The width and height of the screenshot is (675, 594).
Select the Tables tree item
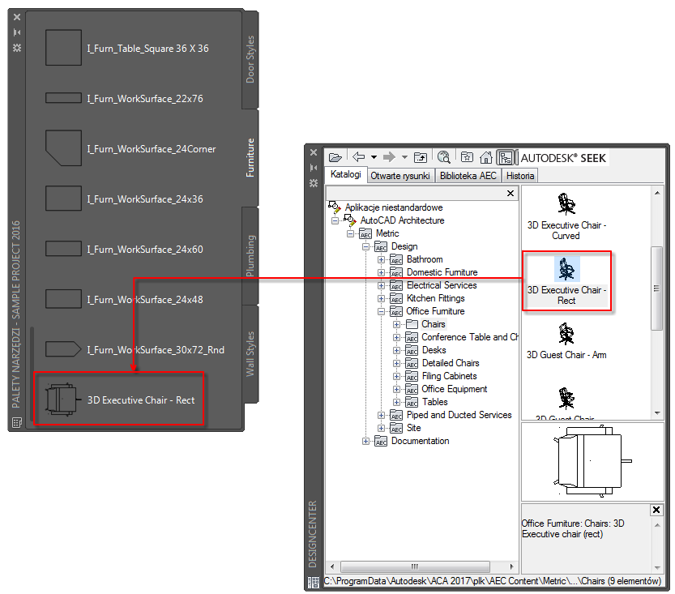pyautogui.click(x=435, y=402)
